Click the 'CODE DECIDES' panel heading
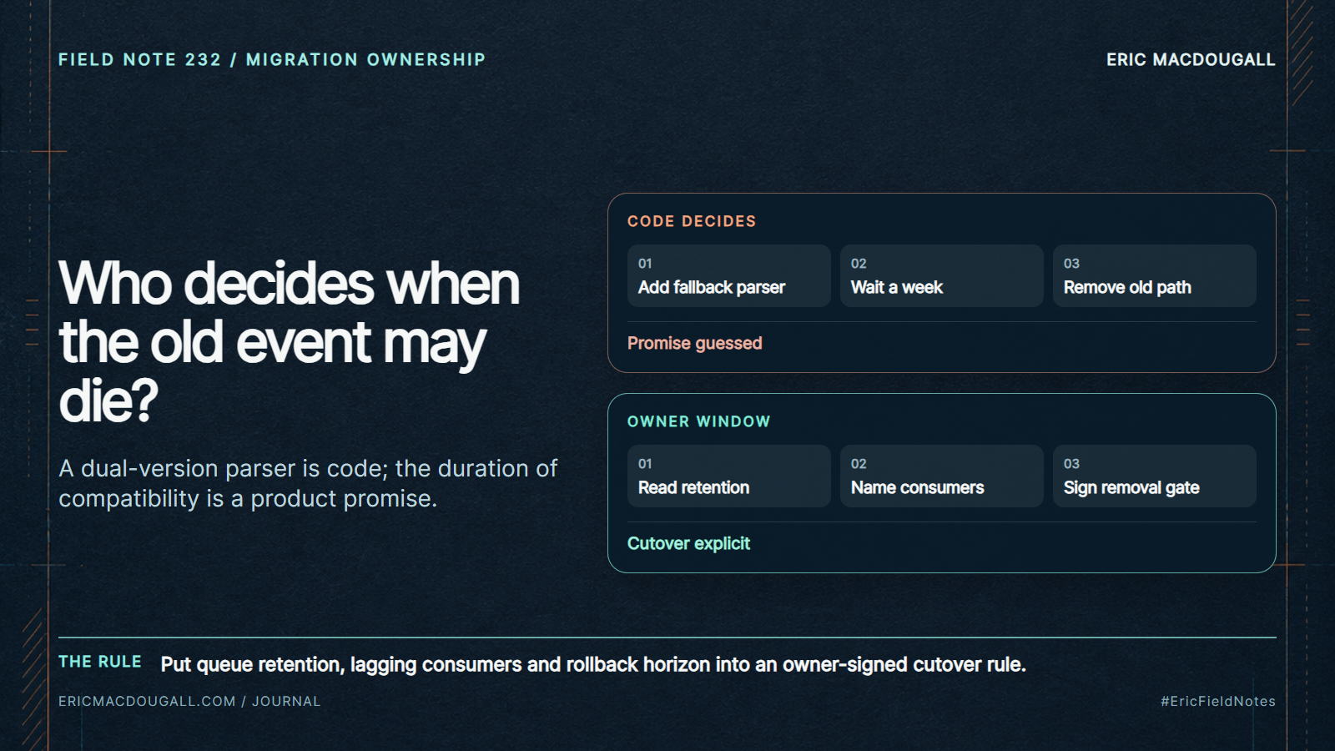 [x=692, y=221]
